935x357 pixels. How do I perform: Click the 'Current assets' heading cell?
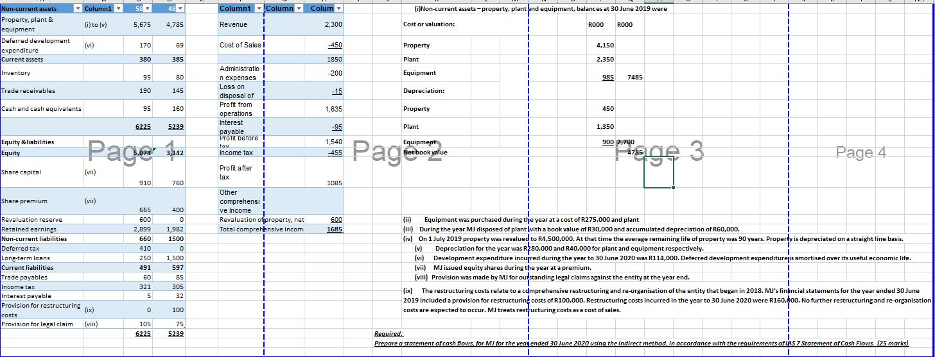coord(42,59)
